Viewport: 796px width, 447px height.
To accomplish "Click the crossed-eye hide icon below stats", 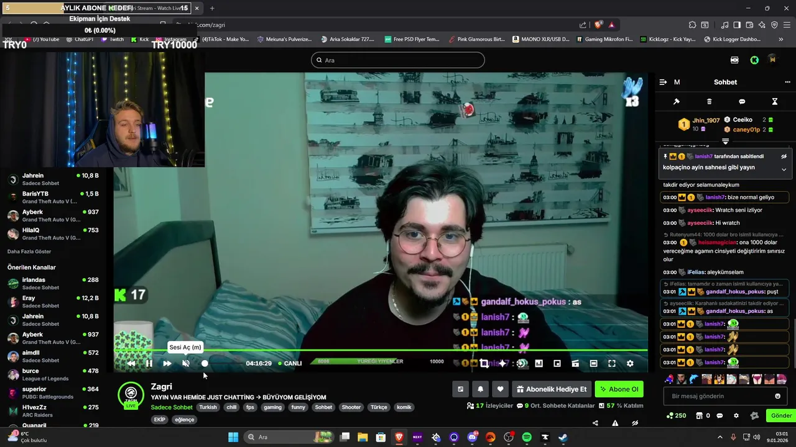I will pos(635,423).
